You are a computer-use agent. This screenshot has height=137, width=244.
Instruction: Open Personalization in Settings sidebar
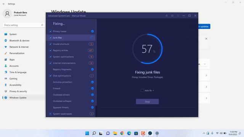pos(23,53)
